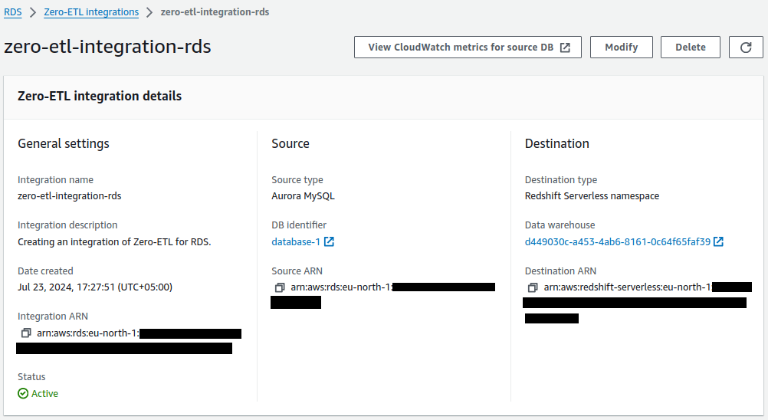
Task: Go to RDS in the breadcrumb
Action: point(13,12)
